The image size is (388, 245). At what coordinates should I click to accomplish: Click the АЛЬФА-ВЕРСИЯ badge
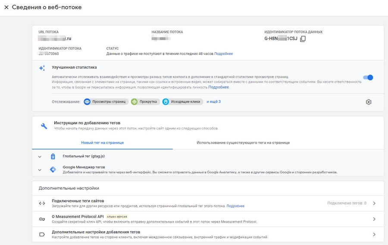117,217
